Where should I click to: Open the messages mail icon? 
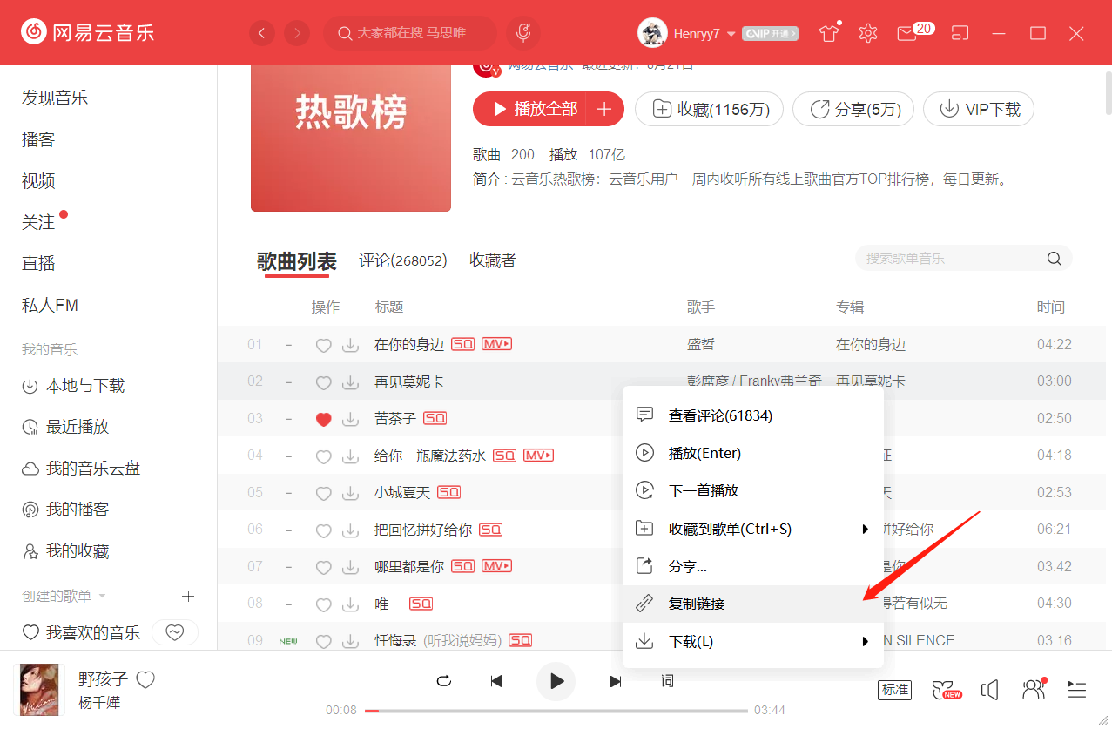click(x=907, y=33)
